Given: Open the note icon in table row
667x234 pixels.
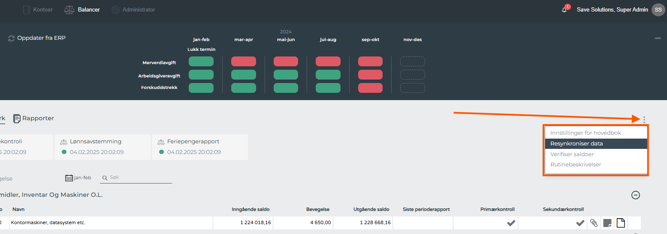Looking at the screenshot, I should (607, 222).
